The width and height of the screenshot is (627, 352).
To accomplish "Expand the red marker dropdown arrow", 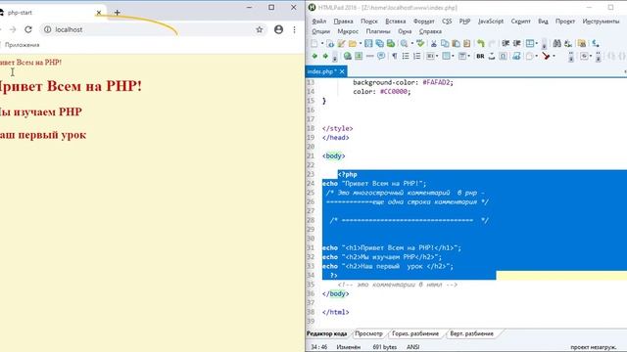I will pyautogui.click(x=554, y=57).
